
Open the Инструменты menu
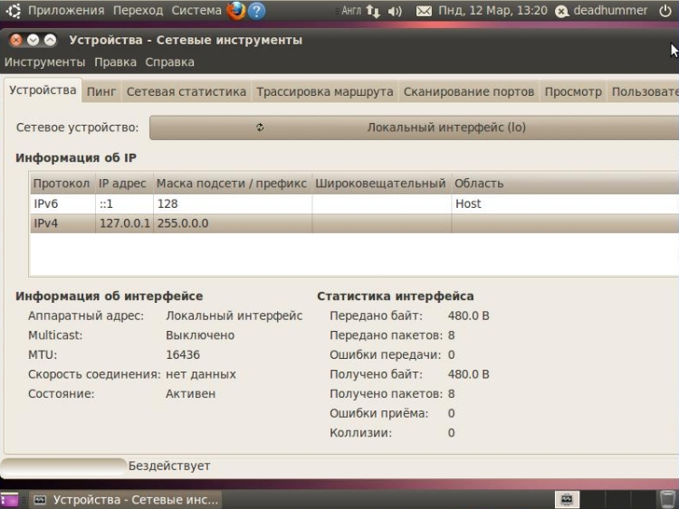click(44, 62)
